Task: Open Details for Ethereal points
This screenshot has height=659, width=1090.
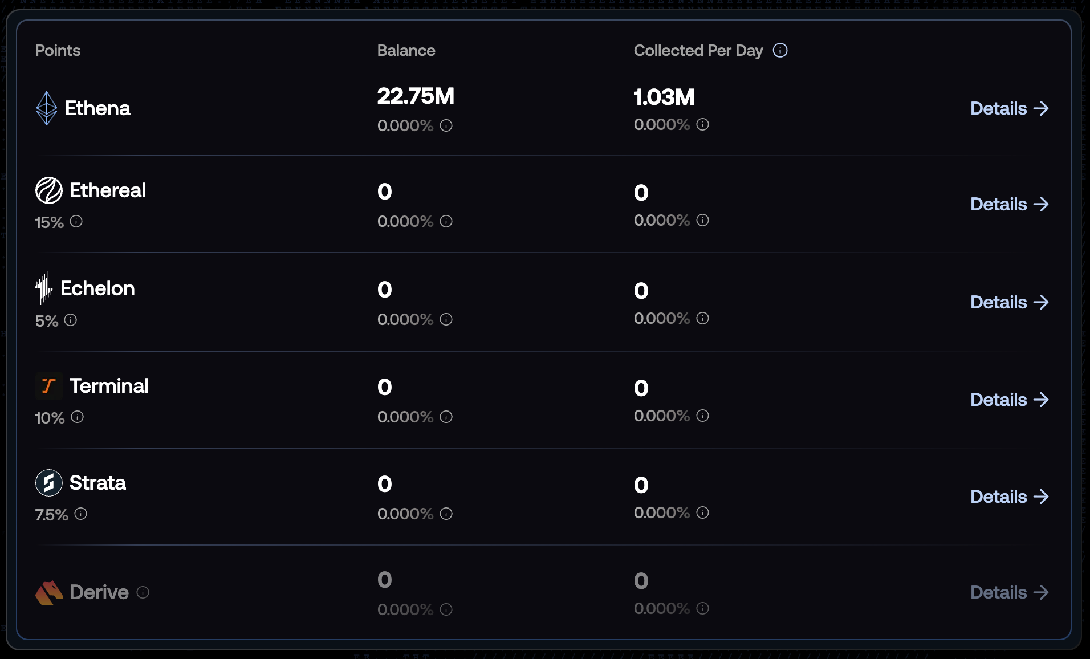Action: [1009, 204]
